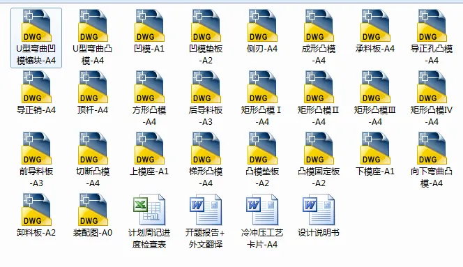The width and height of the screenshot is (463, 267).
Task: Click the file name text 顶杆-A4
Action: [93, 110]
